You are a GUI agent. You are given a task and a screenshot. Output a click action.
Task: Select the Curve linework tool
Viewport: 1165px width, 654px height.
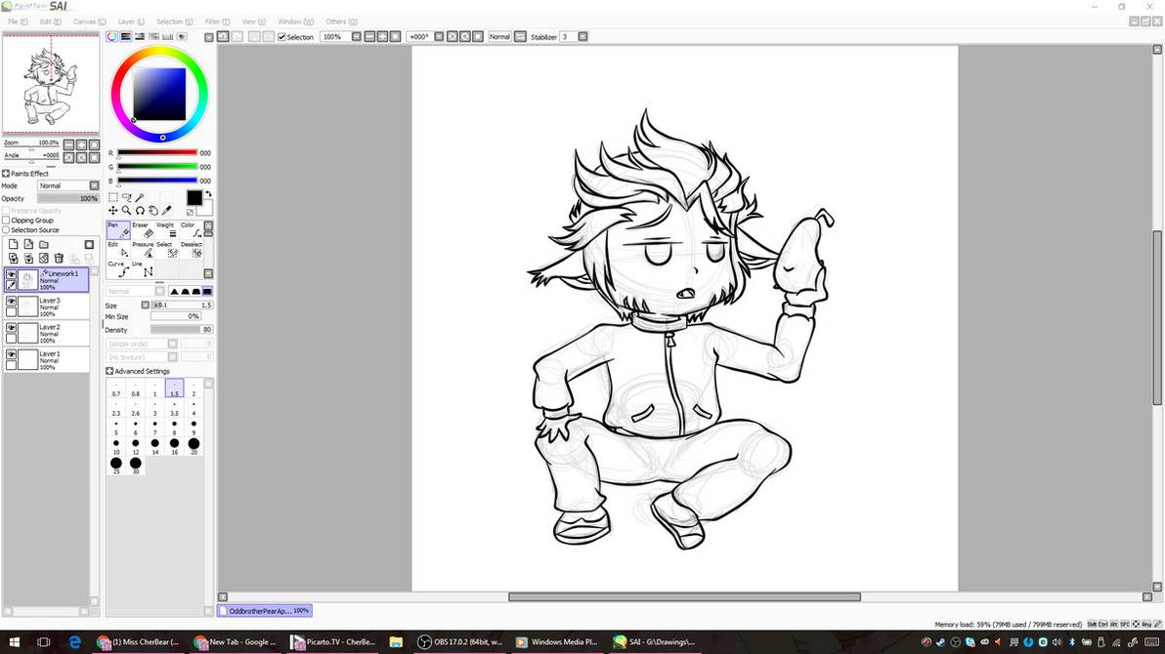(x=119, y=270)
